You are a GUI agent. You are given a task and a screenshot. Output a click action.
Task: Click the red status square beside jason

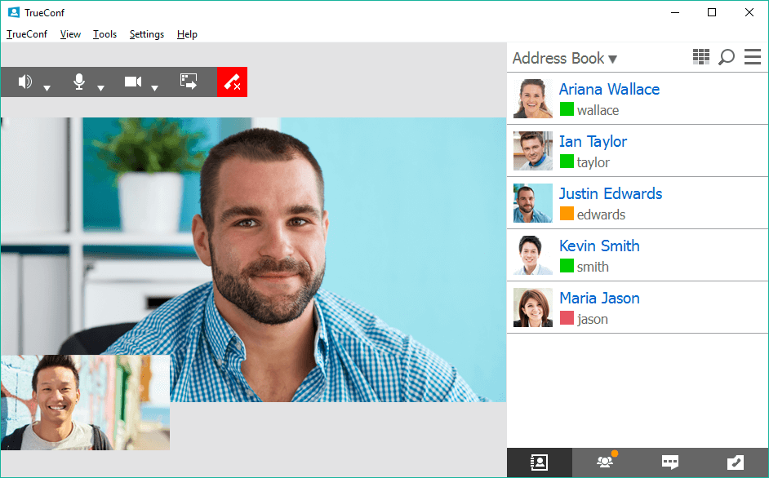567,317
